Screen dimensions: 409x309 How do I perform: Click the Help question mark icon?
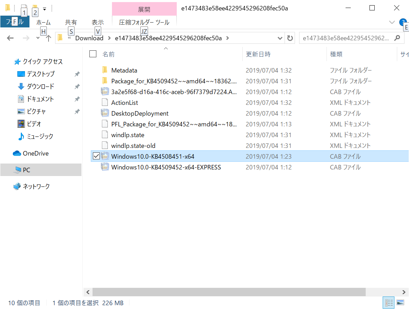403,22
